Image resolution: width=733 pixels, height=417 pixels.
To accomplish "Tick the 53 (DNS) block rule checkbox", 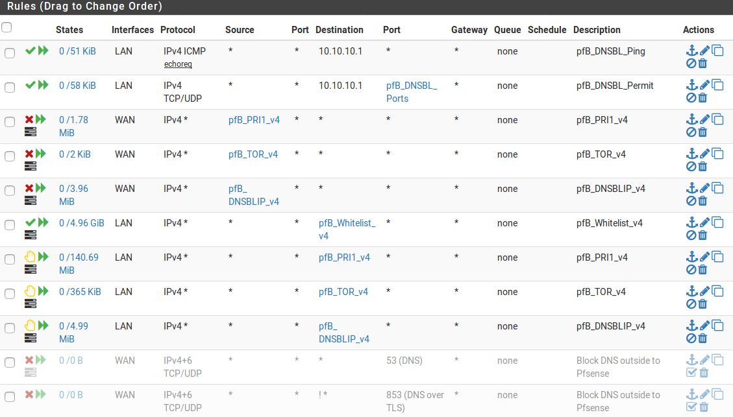I will pos(10,363).
